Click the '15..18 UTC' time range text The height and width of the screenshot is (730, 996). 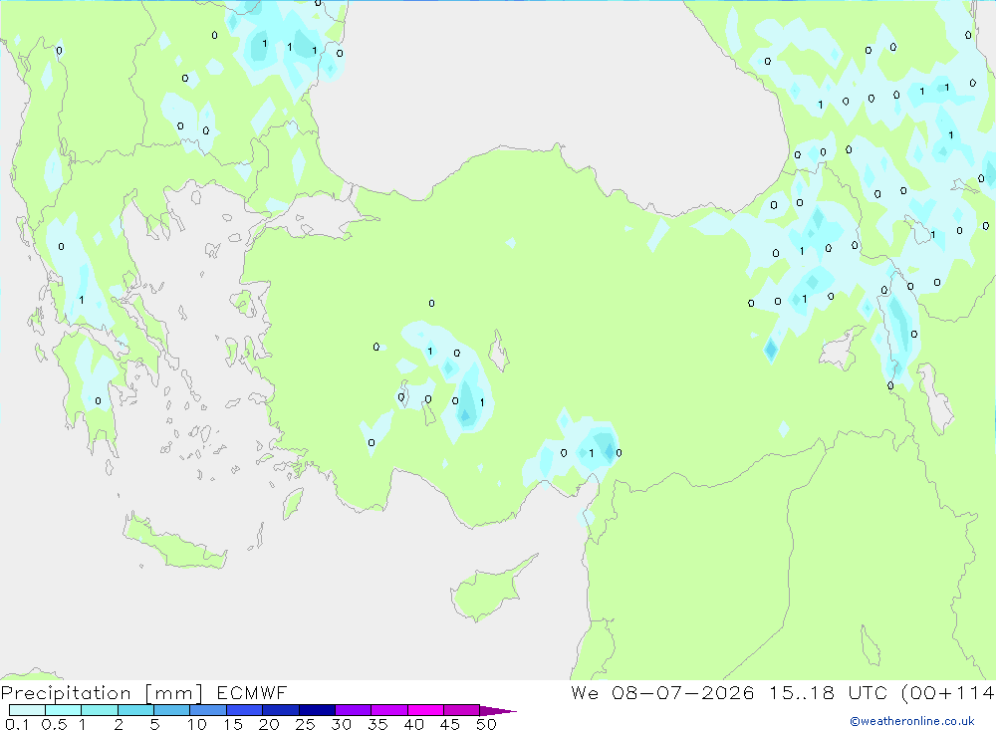coord(828,692)
